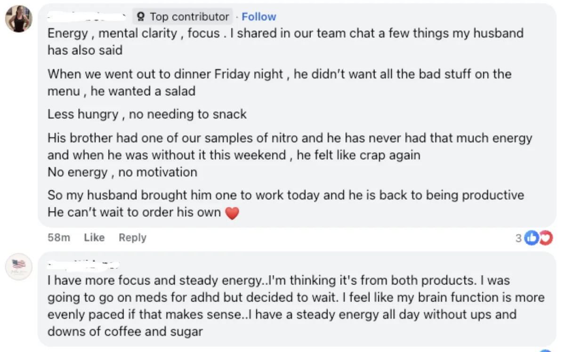Image resolution: width=565 pixels, height=352 pixels.
Task: Click the "He can't wait to order" line
Action: click(x=134, y=212)
